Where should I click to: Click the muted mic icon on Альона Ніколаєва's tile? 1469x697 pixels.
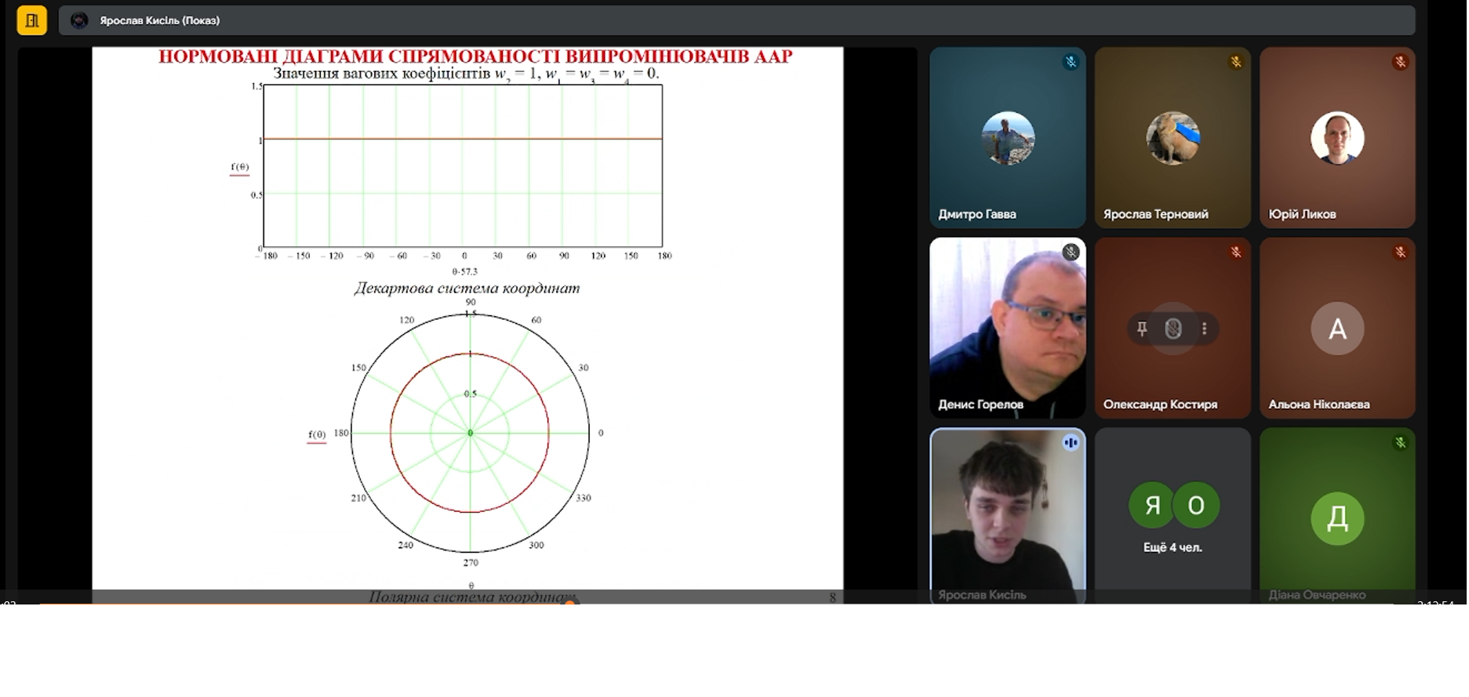click(1400, 252)
